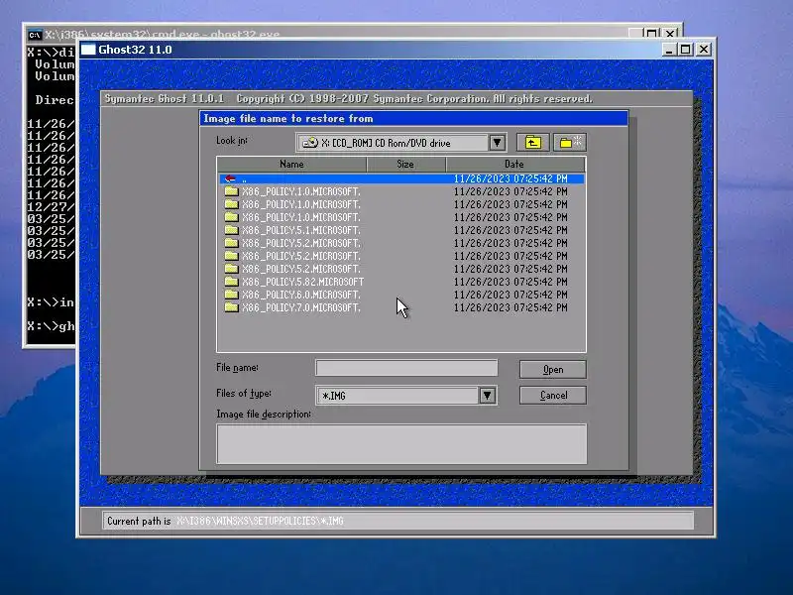Click folder icon of X86_POLICY.5.82.MICROSOFT
The width and height of the screenshot is (793, 595).
coord(232,282)
